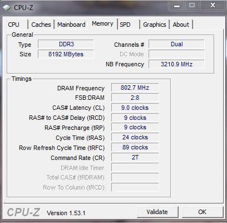Select the FSB:DRAM 2:8 ratio value

click(x=135, y=98)
